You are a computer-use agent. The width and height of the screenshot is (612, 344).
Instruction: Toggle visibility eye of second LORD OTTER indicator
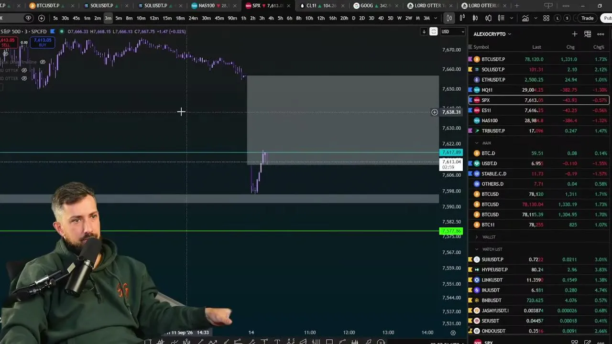[x=24, y=78]
